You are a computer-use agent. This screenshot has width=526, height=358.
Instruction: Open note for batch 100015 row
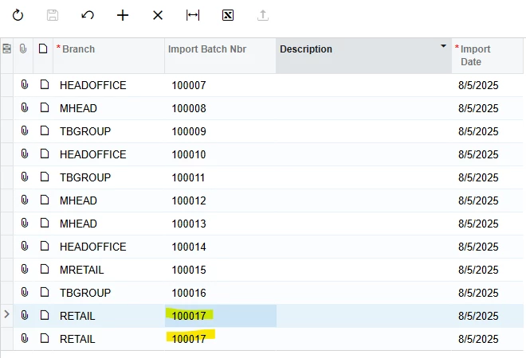click(45, 269)
